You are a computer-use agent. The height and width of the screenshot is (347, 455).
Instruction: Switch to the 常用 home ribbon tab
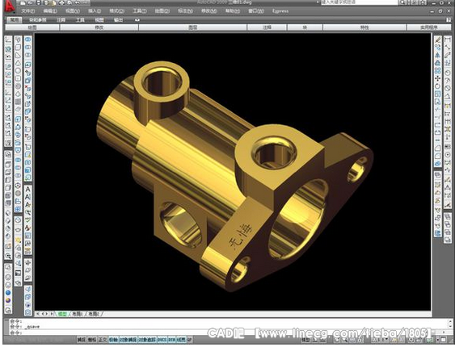point(15,20)
